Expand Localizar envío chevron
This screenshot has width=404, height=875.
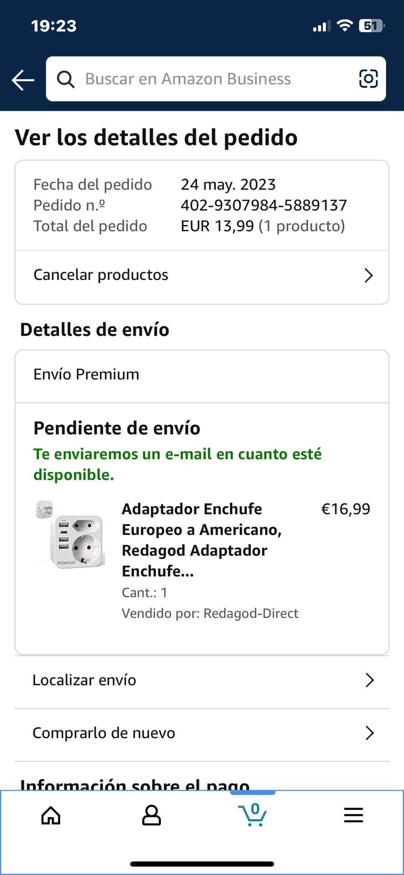(x=369, y=680)
